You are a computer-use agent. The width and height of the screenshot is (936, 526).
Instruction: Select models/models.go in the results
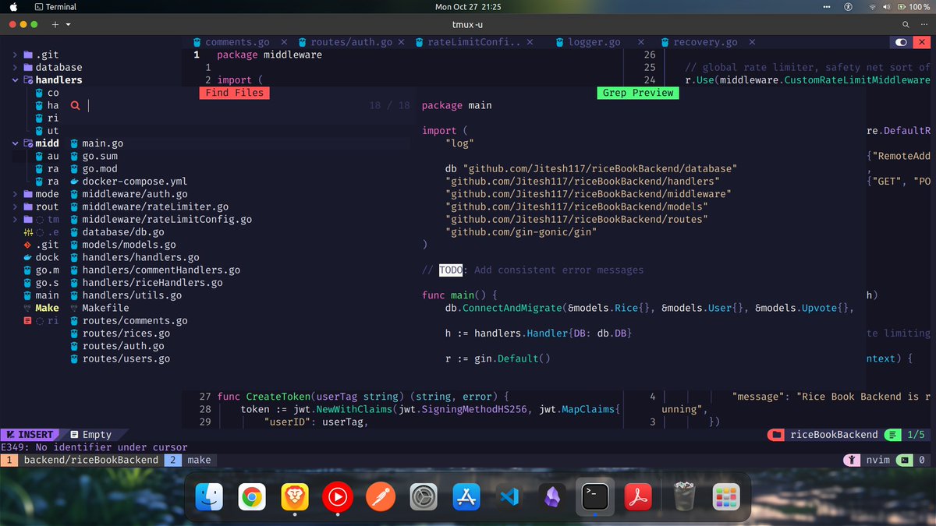point(129,245)
